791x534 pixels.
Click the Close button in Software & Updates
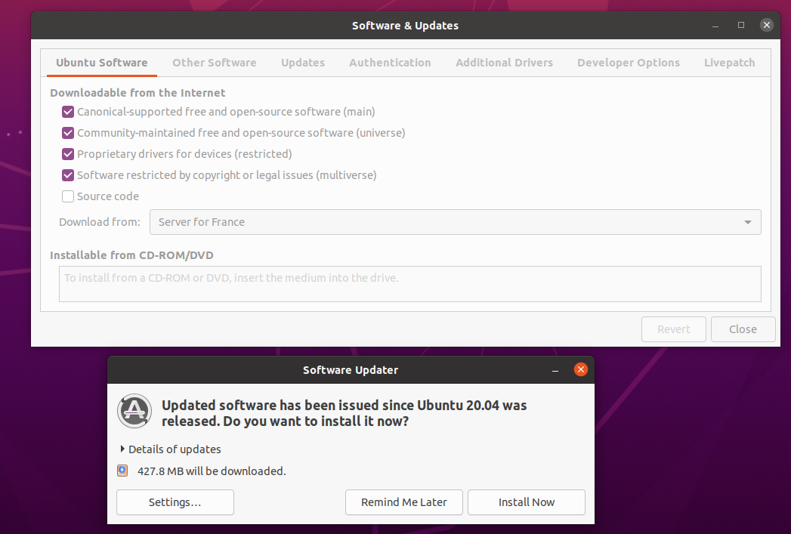click(743, 329)
